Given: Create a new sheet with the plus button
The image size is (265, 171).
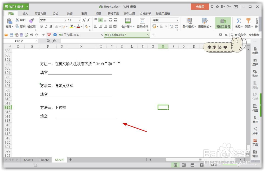Looking at the screenshot, I should [x=70, y=160].
